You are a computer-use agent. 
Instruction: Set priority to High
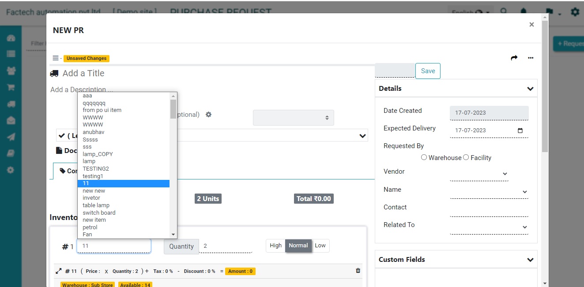[x=275, y=246]
